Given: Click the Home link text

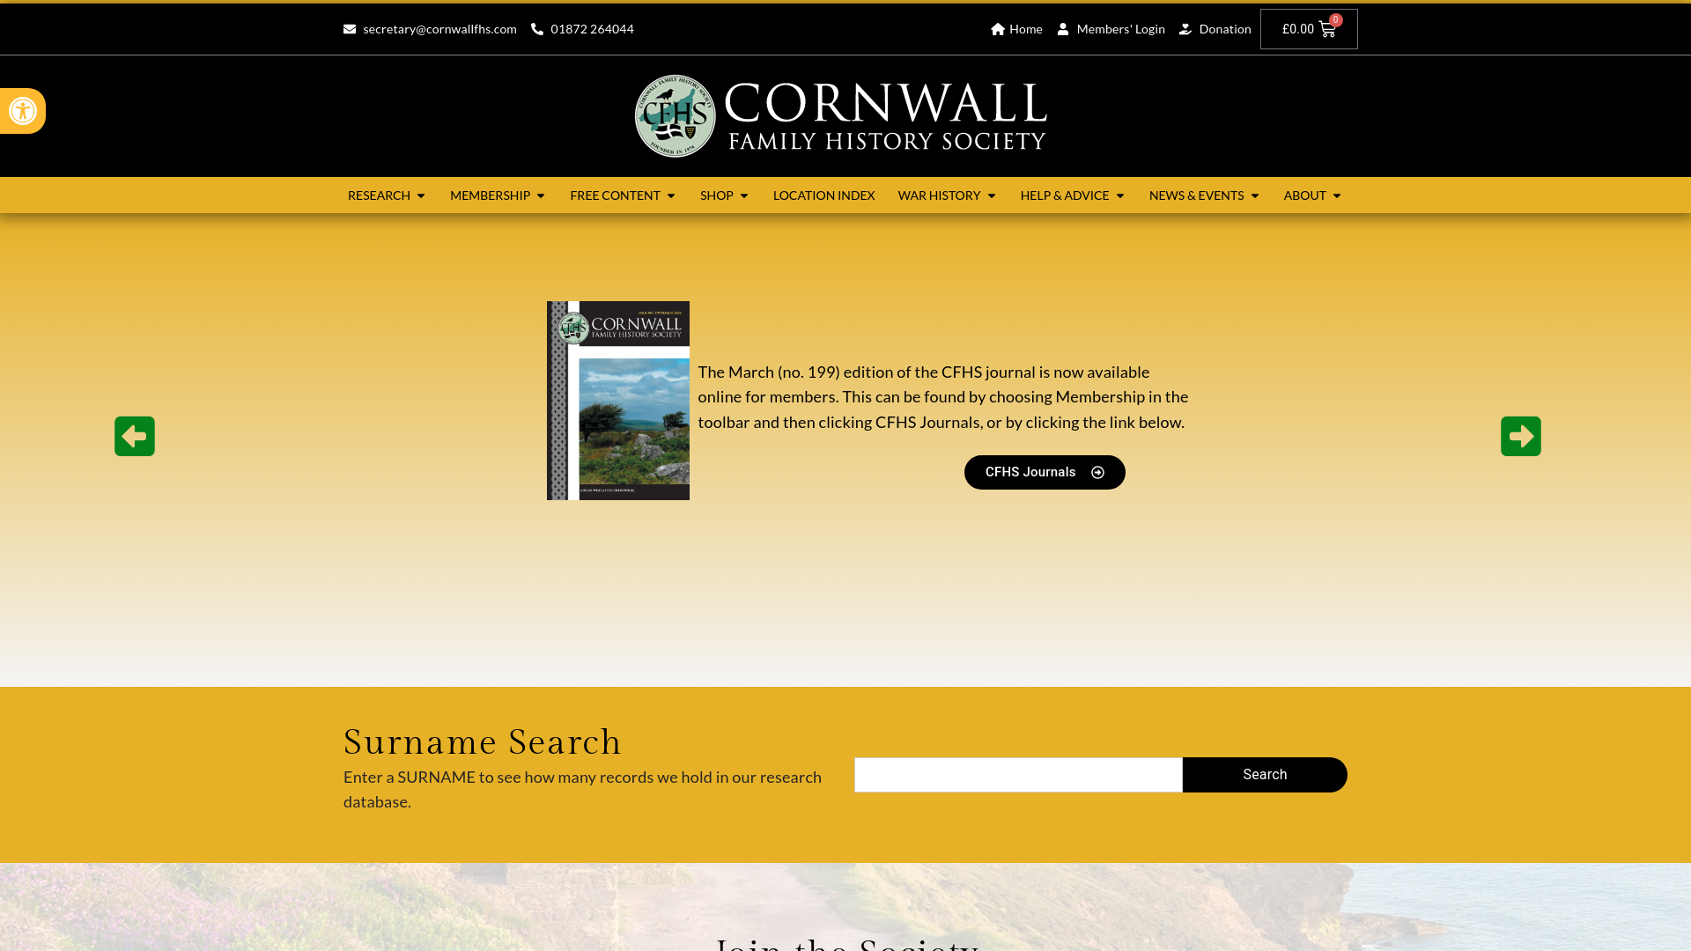Looking at the screenshot, I should point(1026,29).
